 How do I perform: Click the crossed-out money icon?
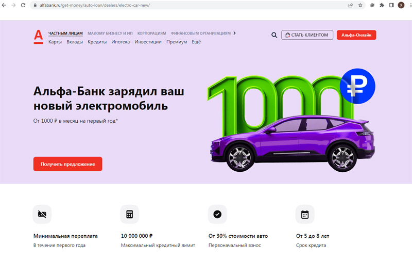point(42,214)
